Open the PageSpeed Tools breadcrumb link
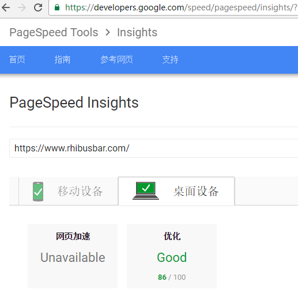This screenshot has height=297, width=298. (54, 32)
